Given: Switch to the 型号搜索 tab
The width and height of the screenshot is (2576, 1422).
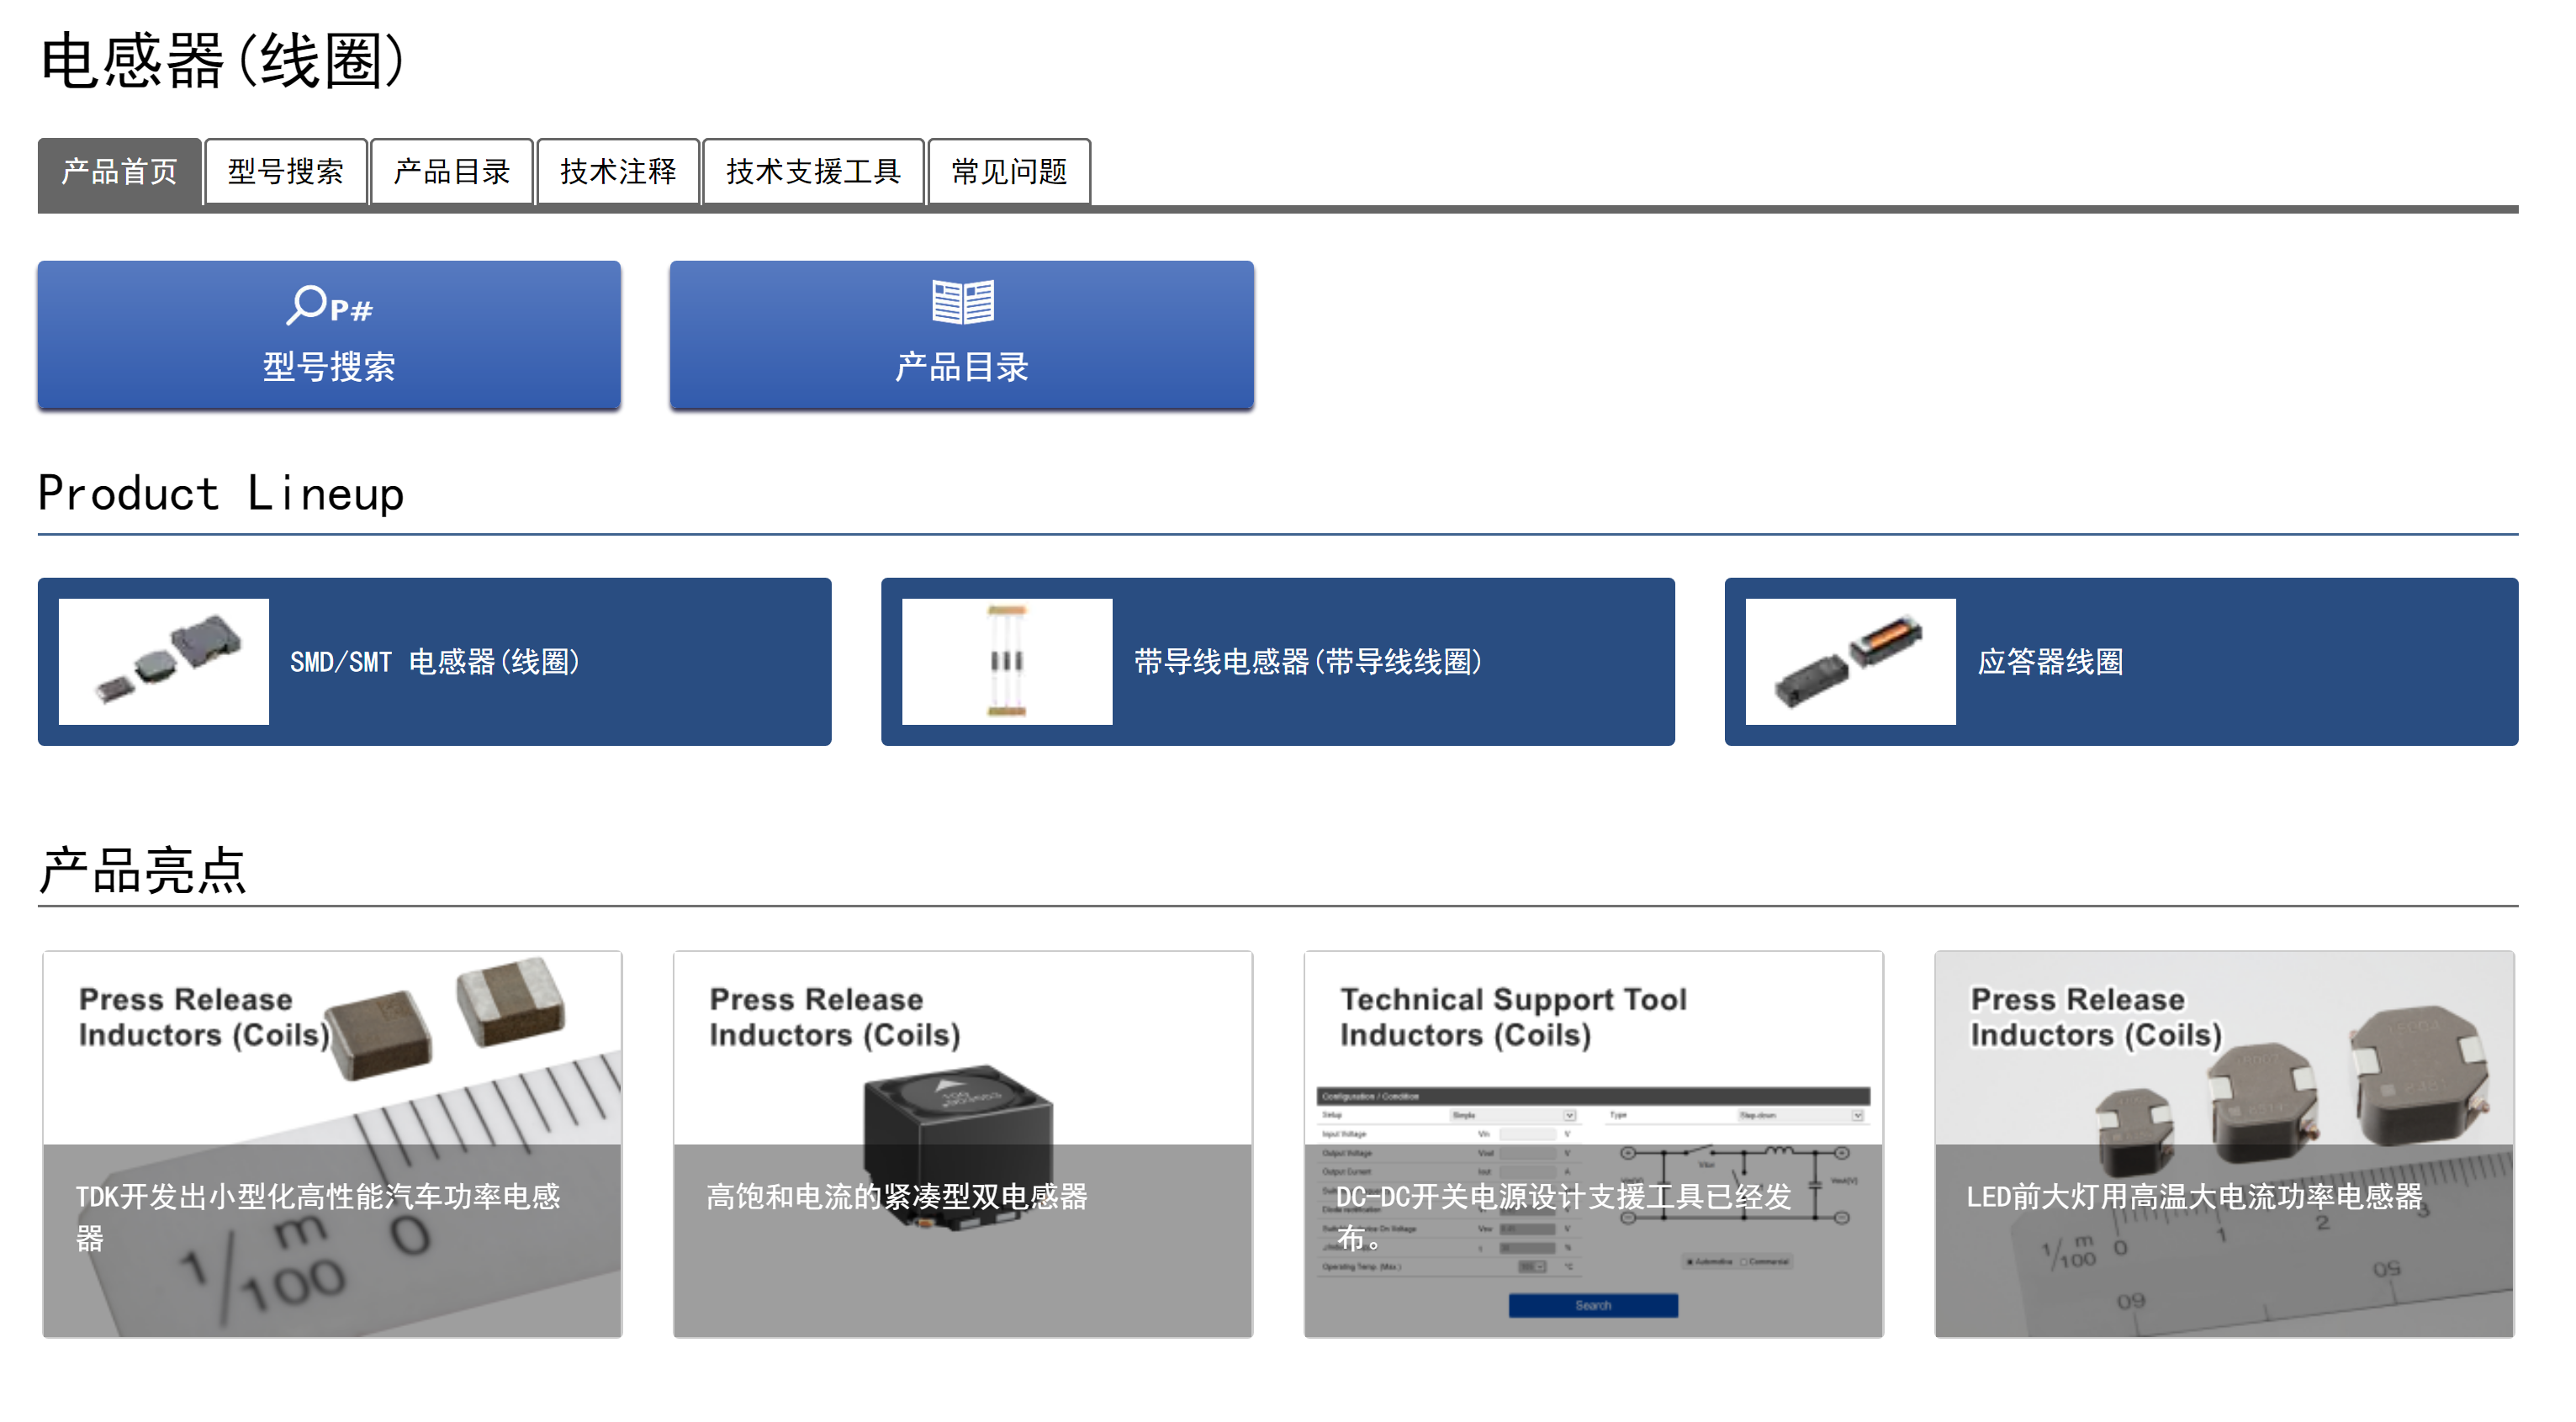Looking at the screenshot, I should 285,172.
